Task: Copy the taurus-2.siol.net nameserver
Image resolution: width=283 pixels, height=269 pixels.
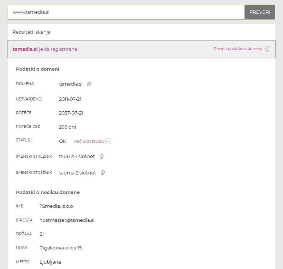Action: pos(103,173)
